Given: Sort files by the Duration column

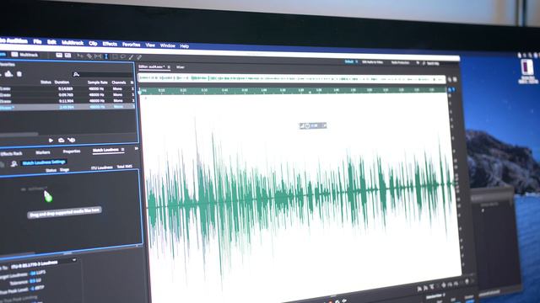Looking at the screenshot, I should 62,82.
